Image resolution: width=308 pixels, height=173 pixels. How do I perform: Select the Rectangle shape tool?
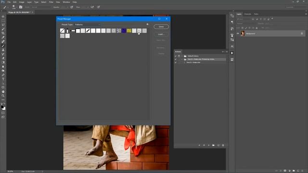[3, 87]
